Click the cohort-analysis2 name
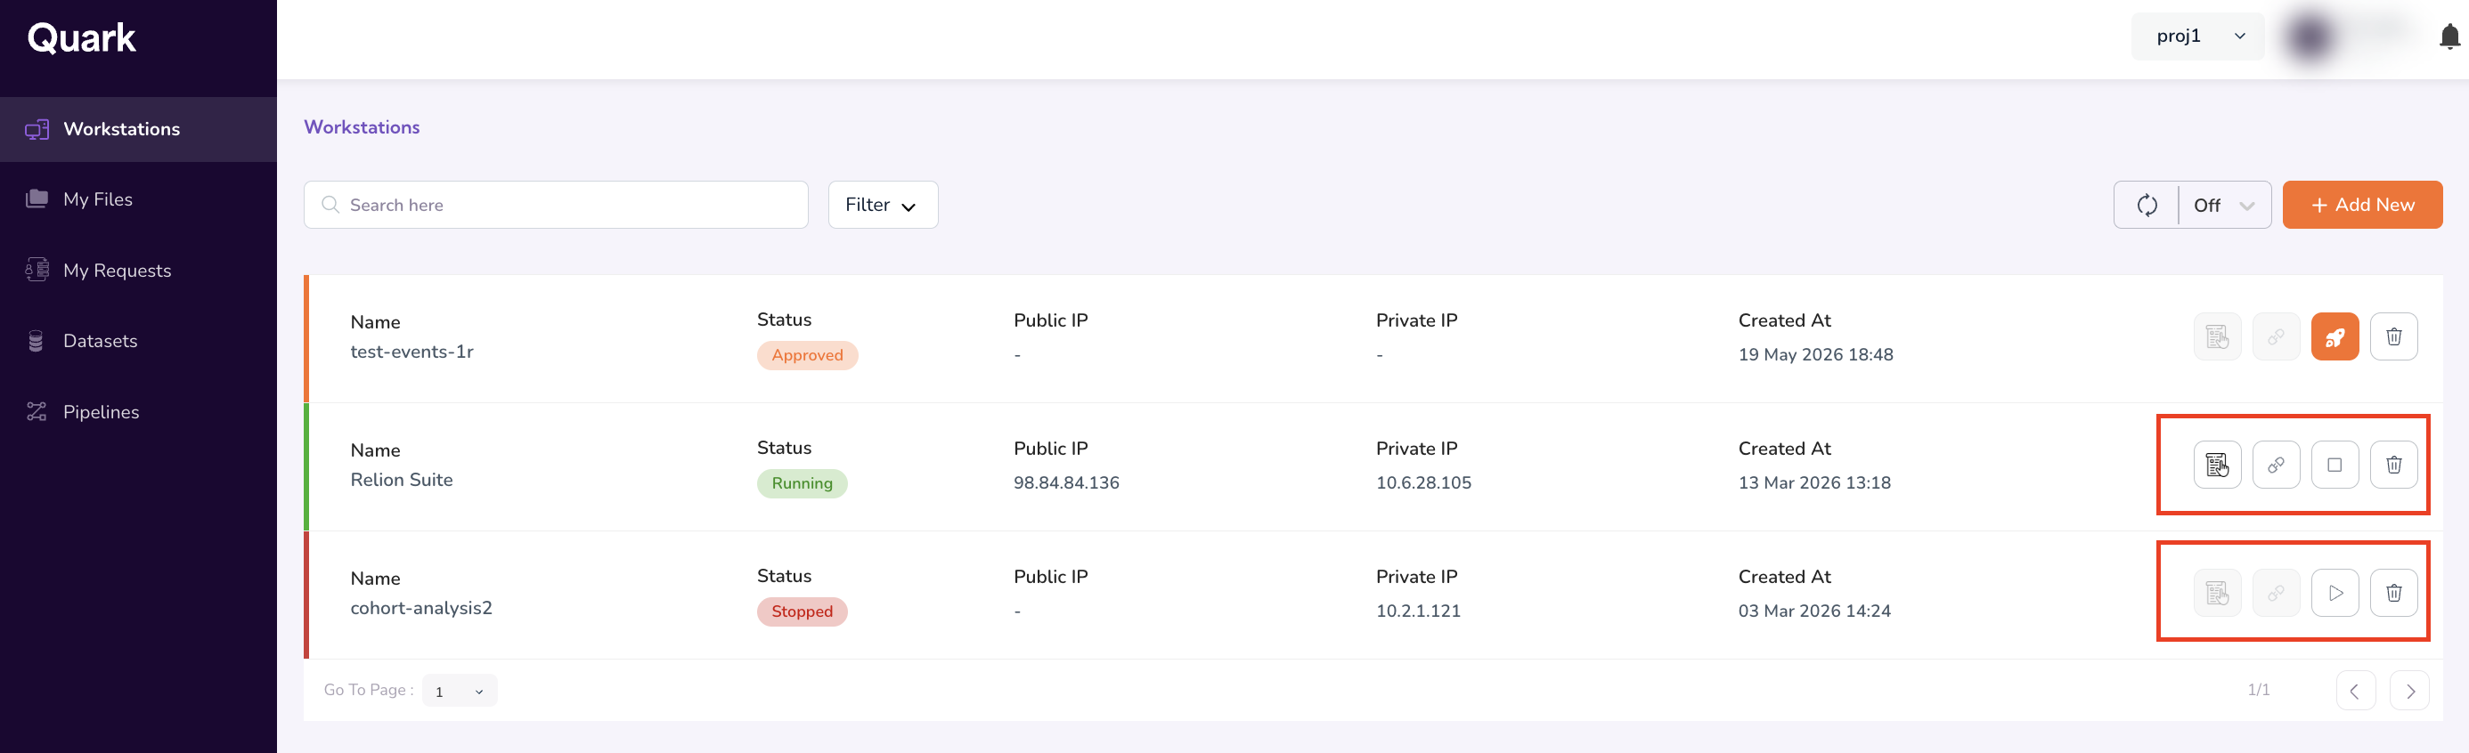This screenshot has height=753, width=2469. (420, 608)
